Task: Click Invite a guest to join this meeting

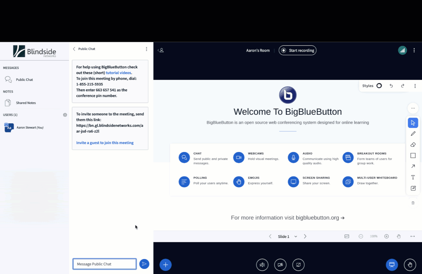Action: [x=105, y=143]
